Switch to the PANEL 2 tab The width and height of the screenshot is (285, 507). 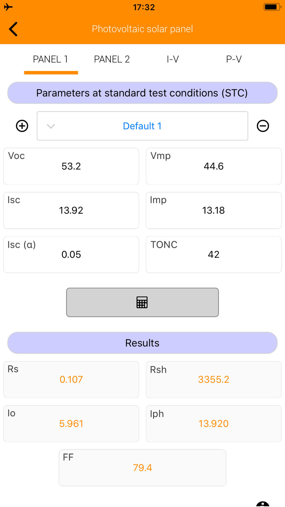[112, 59]
